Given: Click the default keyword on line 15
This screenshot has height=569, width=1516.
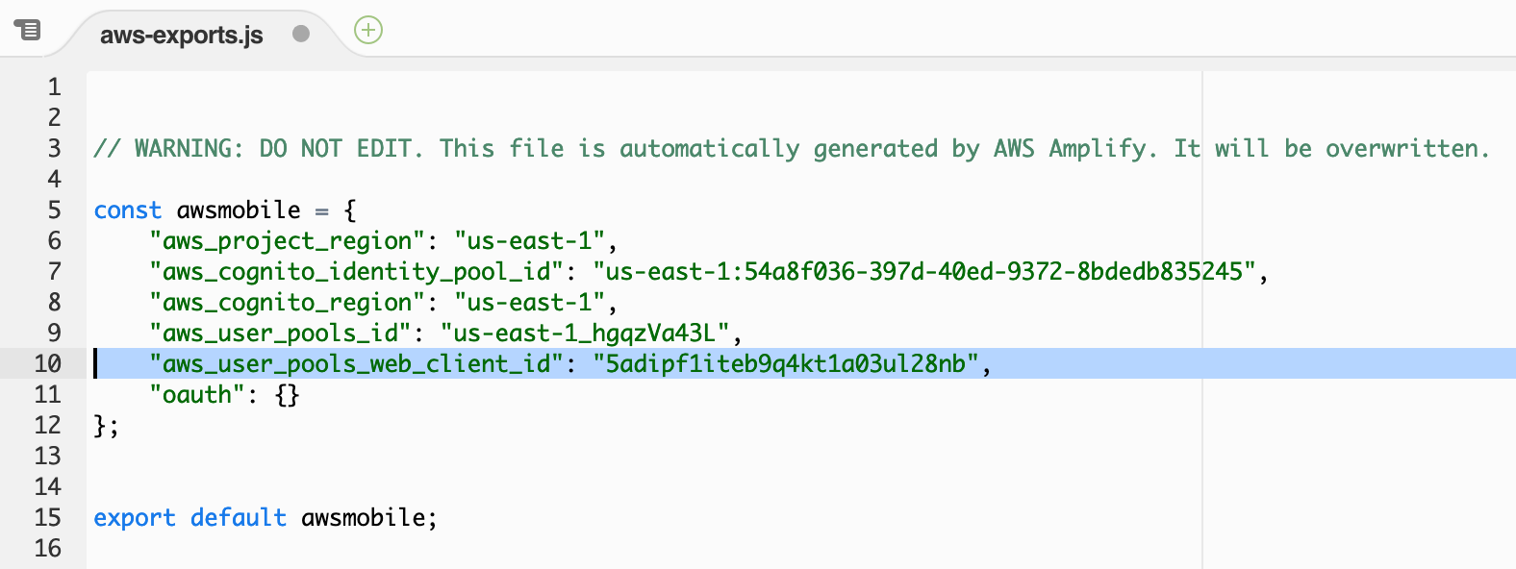Looking at the screenshot, I should 239,517.
